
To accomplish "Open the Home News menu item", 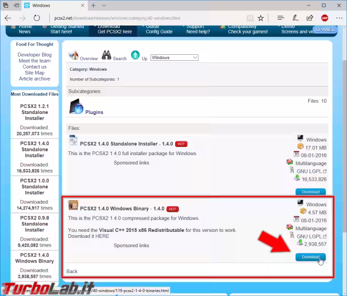I will coord(25,29).
